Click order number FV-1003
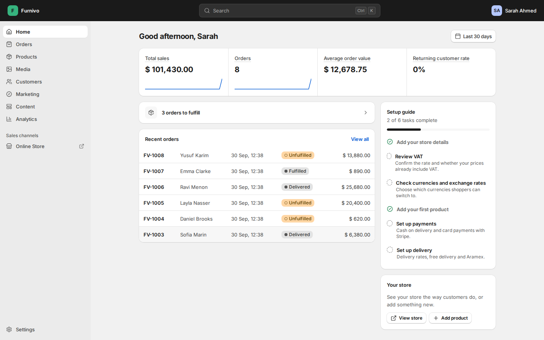The height and width of the screenshot is (340, 544). coord(154,235)
